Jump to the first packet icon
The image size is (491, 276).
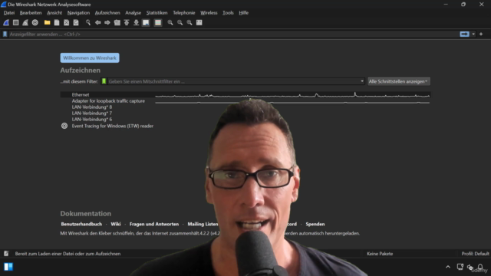pyautogui.click(x=127, y=22)
